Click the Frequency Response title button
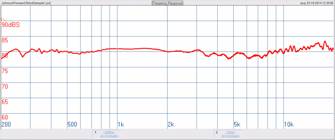 pos(167,3)
